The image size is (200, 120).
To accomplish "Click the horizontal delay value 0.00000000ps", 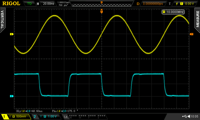I will [x=152, y=4].
